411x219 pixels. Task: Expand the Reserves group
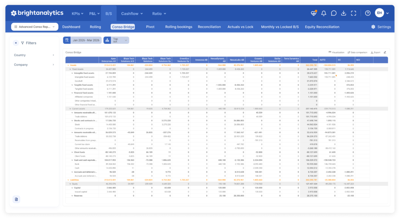coord(72,196)
